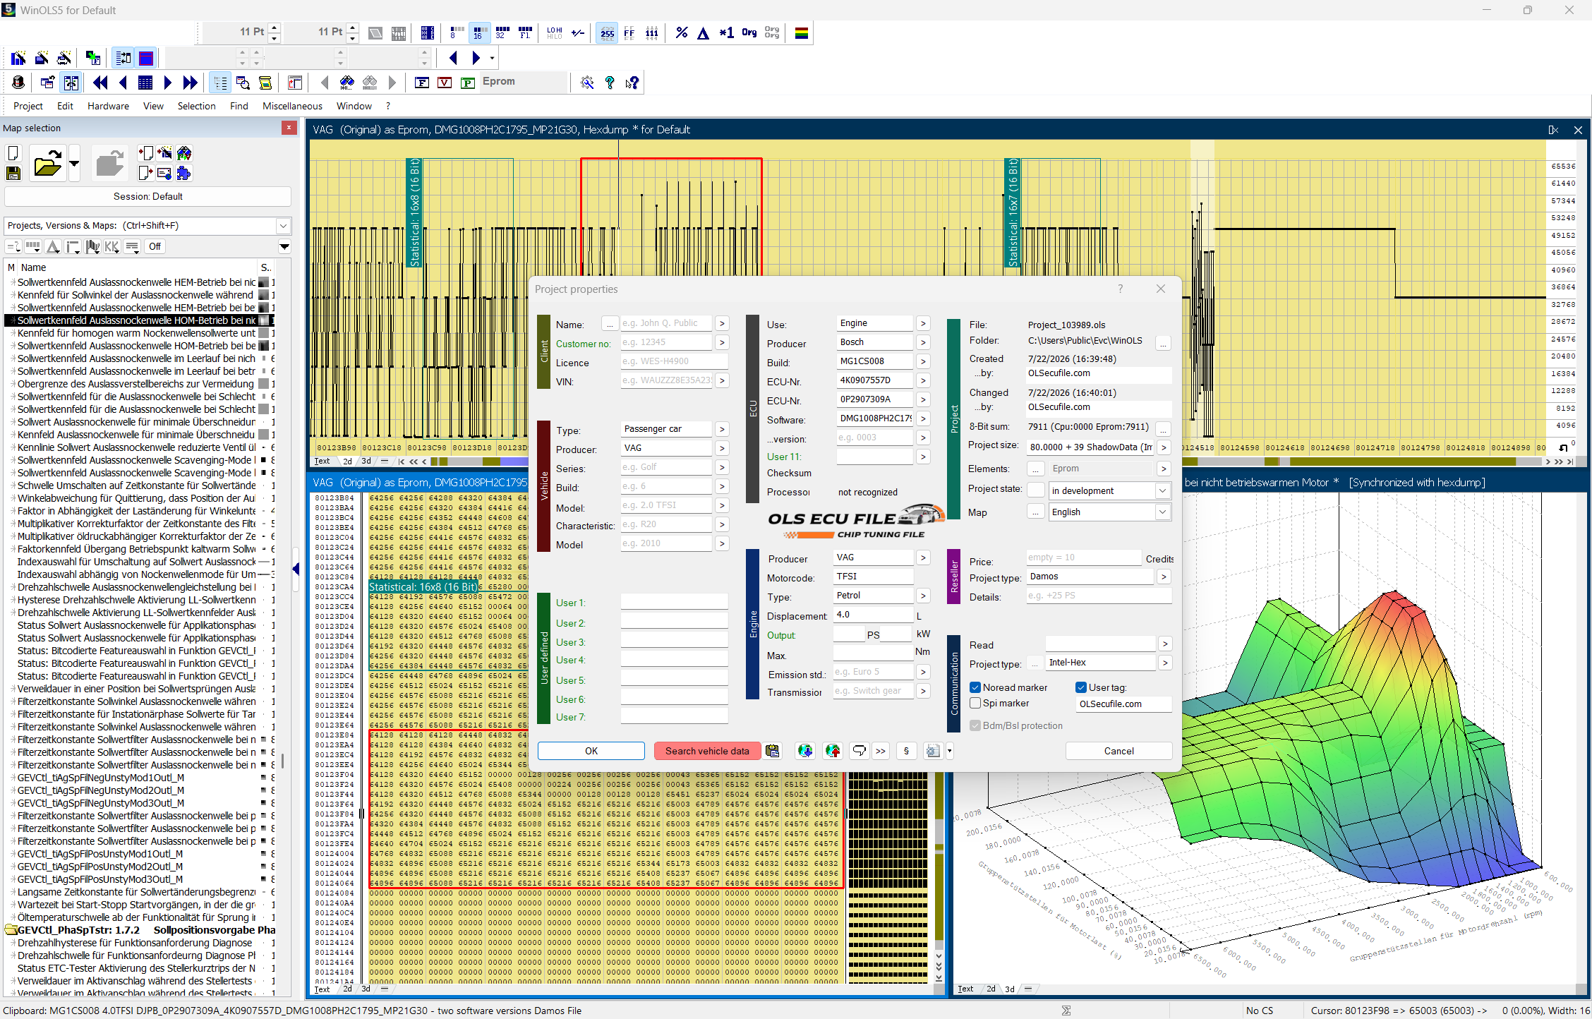Click the new blank document icon
The width and height of the screenshot is (1592, 1019).
coord(13,153)
